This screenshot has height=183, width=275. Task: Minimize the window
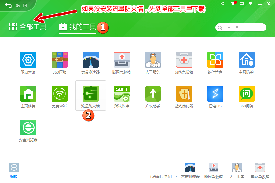click(260, 4)
